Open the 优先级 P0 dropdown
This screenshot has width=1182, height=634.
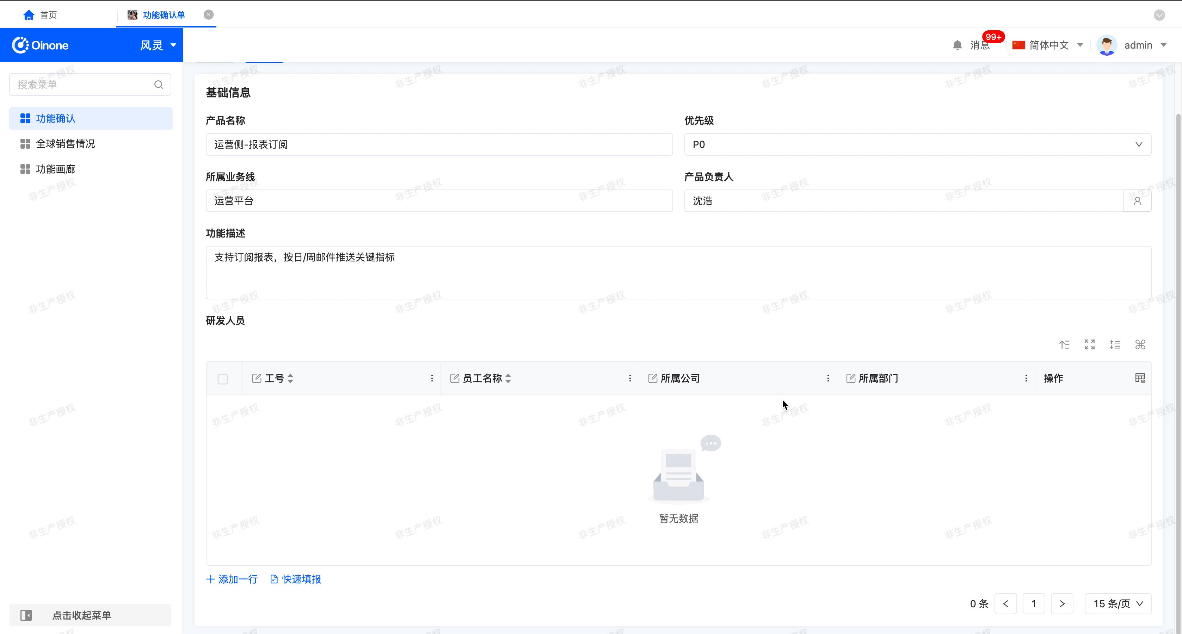917,144
